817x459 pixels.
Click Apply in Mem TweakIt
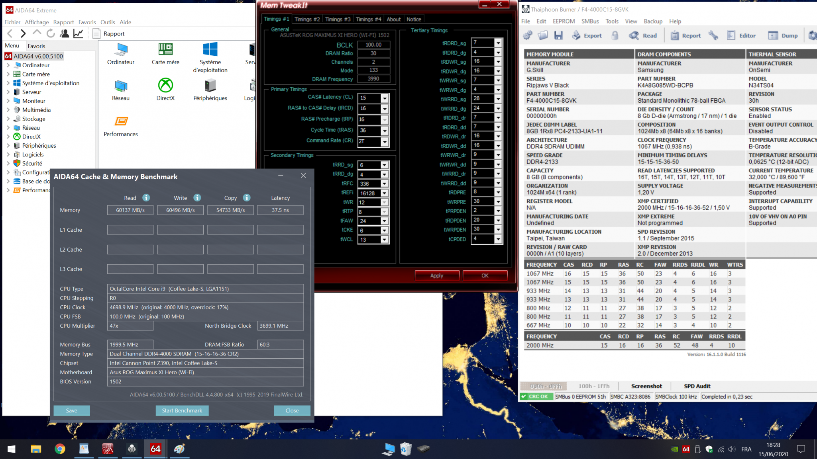pyautogui.click(x=437, y=275)
